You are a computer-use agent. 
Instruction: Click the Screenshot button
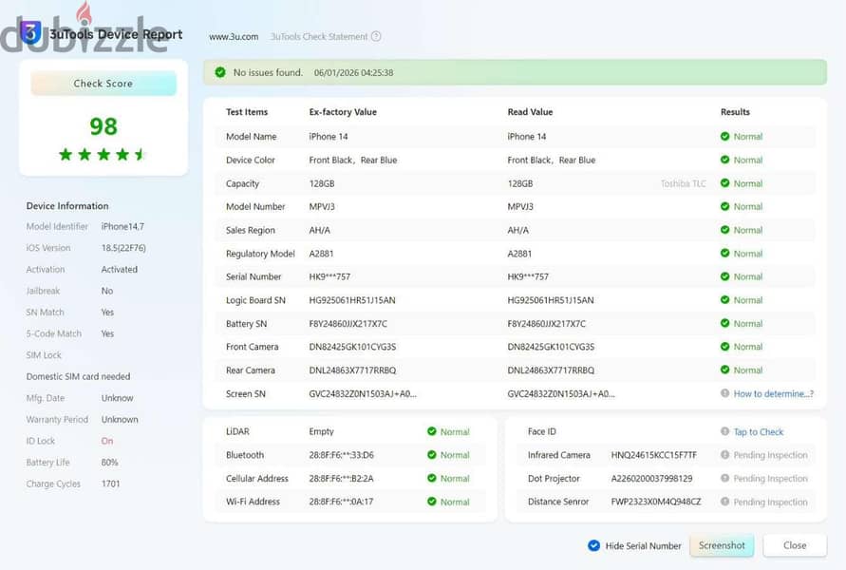tap(722, 545)
